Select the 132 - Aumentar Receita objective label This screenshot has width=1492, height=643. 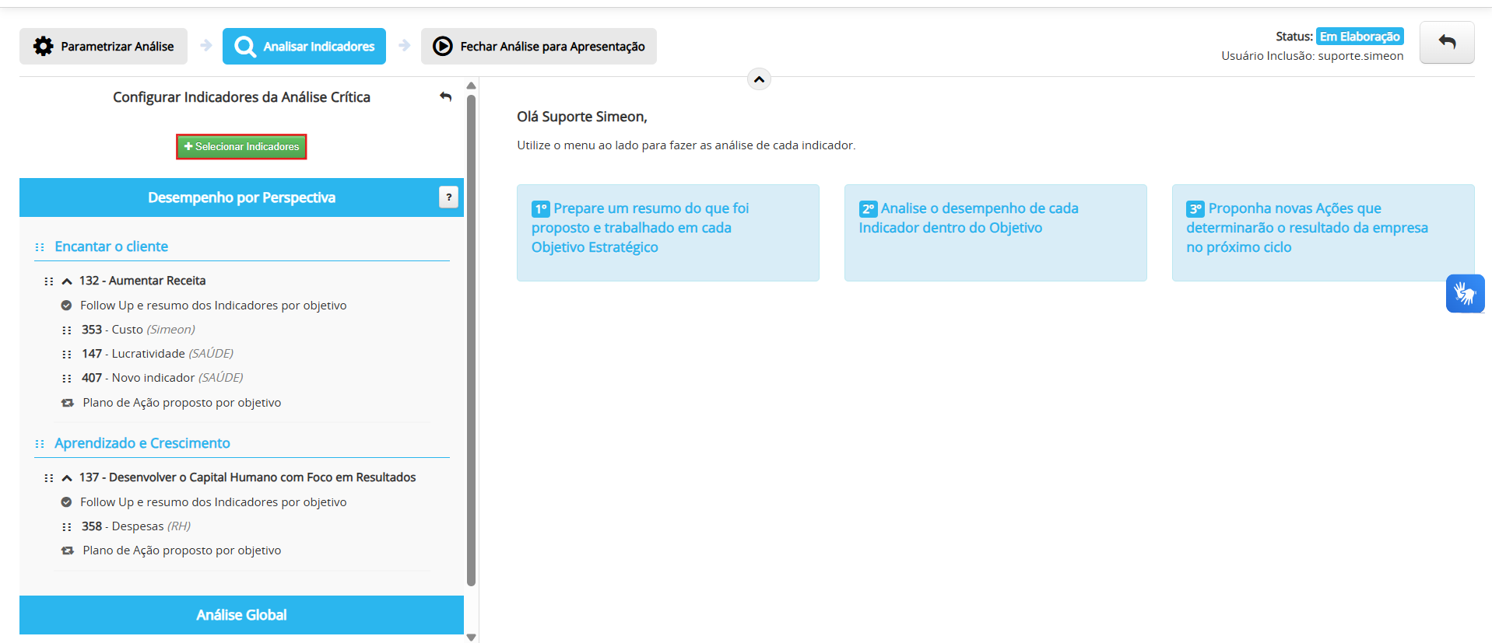click(142, 281)
